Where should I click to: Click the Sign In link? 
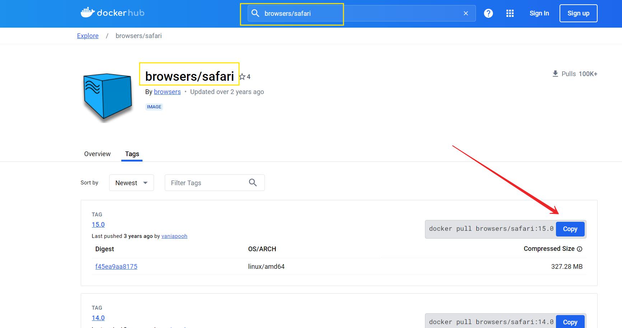pyautogui.click(x=539, y=13)
